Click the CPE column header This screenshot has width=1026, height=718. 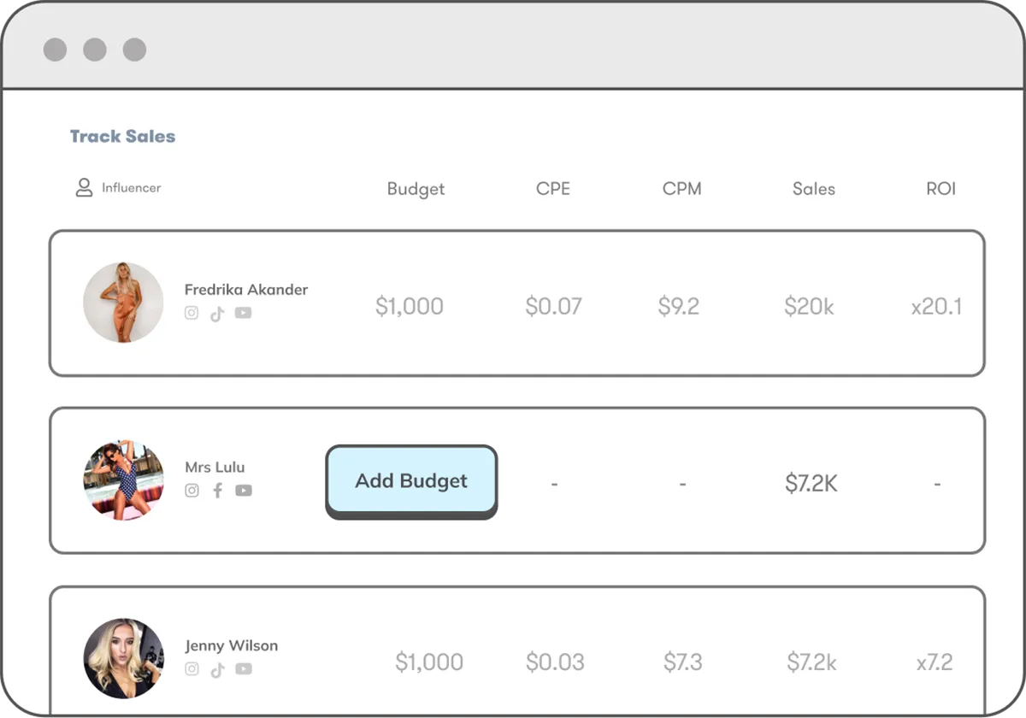point(553,189)
